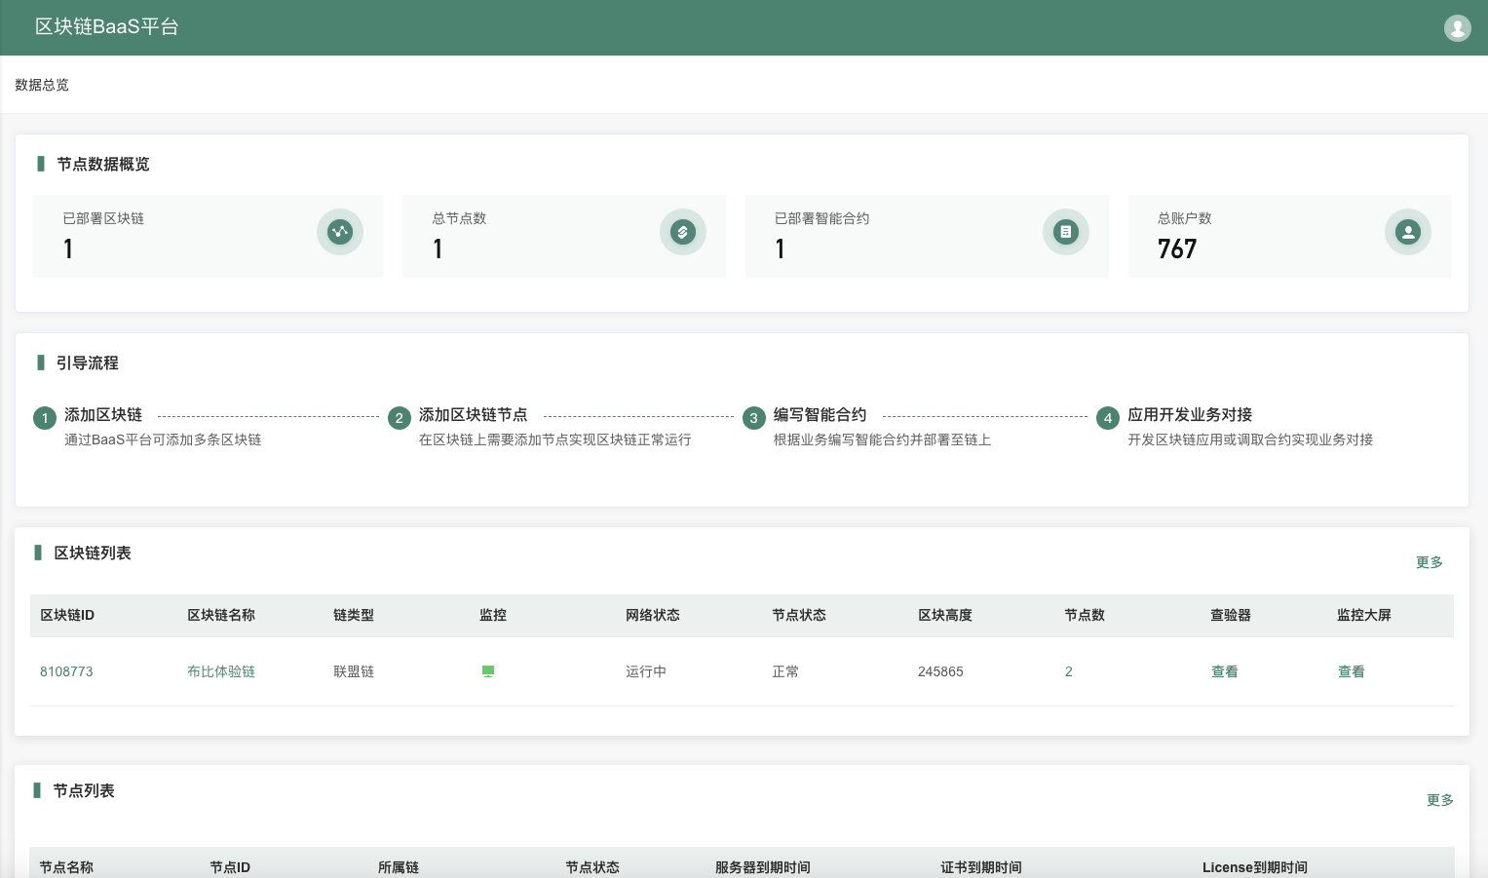The height and width of the screenshot is (878, 1488).
Task: Click step 2 circle in guide flow
Action: pyautogui.click(x=400, y=418)
